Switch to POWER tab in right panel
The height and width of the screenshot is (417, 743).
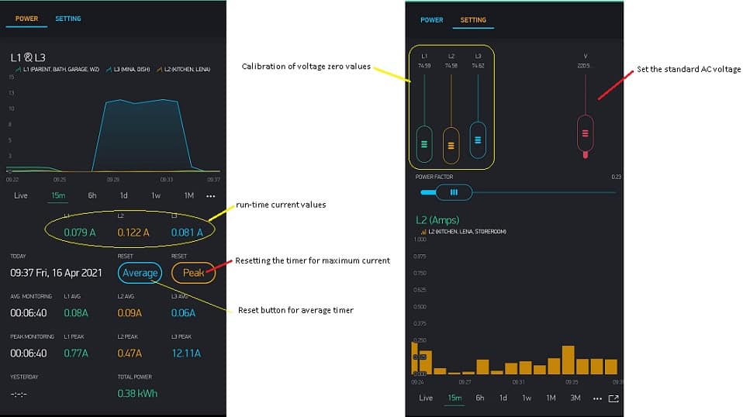[432, 20]
